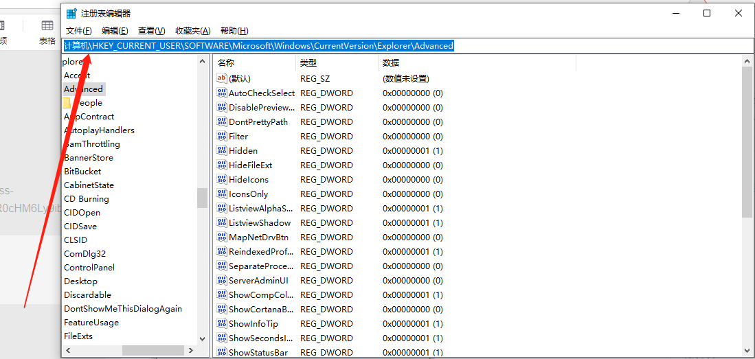The image size is (755, 359).
Task: Select the FeatureUsage tree key
Action: 91,322
